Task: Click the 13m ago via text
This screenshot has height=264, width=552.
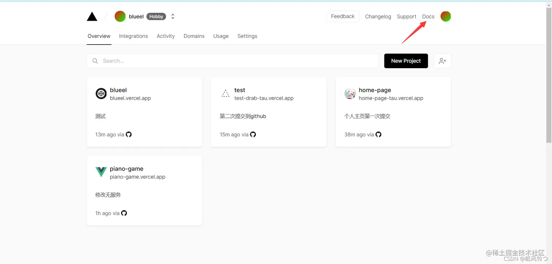Action: coord(110,135)
